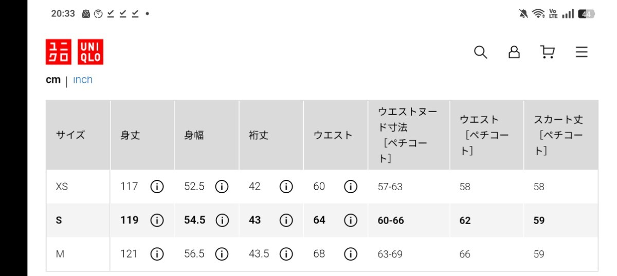The width and height of the screenshot is (617, 276).
Task: Click the UNIQLO English logo
Action: click(x=90, y=52)
